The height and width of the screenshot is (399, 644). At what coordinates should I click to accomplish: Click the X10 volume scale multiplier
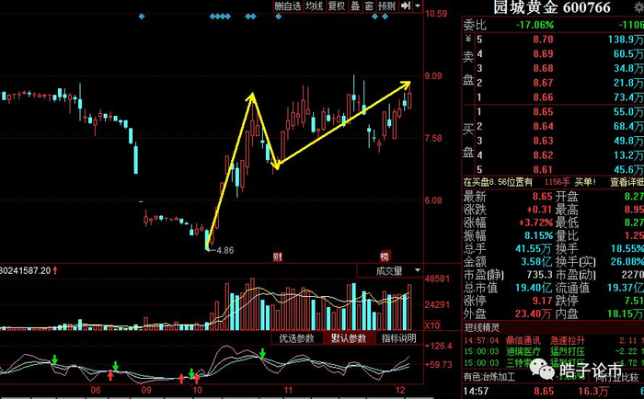click(x=432, y=325)
